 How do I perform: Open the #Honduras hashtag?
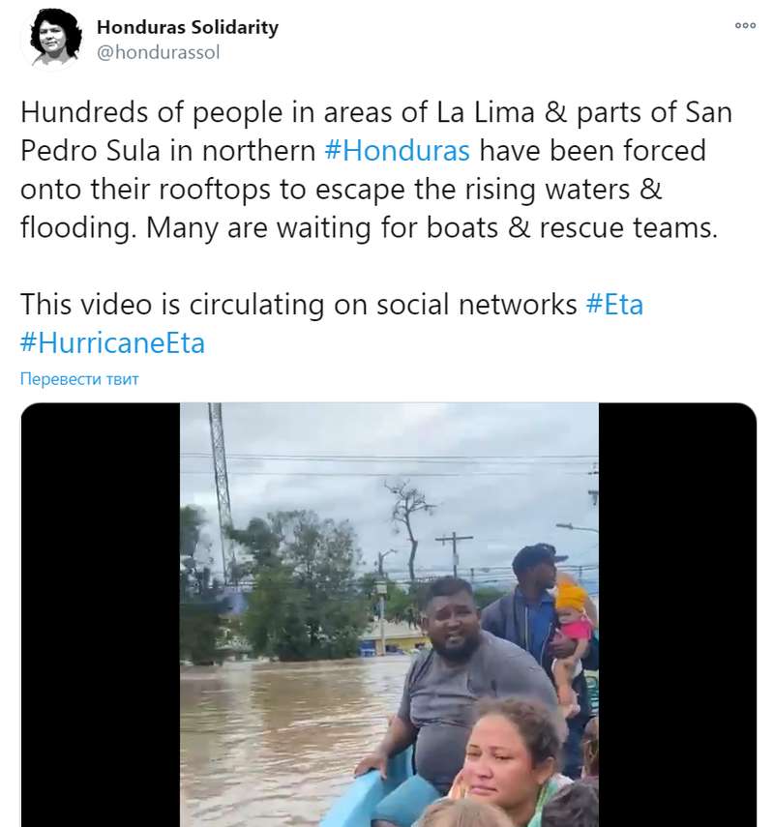(x=397, y=151)
